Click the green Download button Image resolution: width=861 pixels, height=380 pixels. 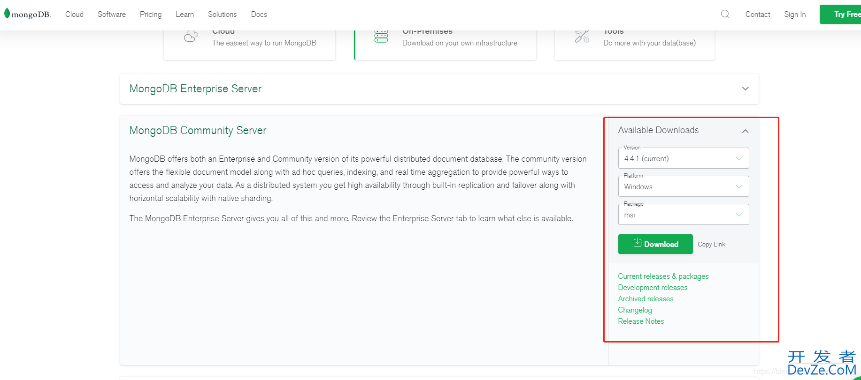(655, 244)
